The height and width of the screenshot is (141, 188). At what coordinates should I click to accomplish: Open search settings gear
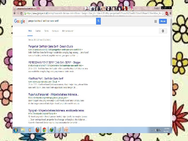(x=163, y=31)
